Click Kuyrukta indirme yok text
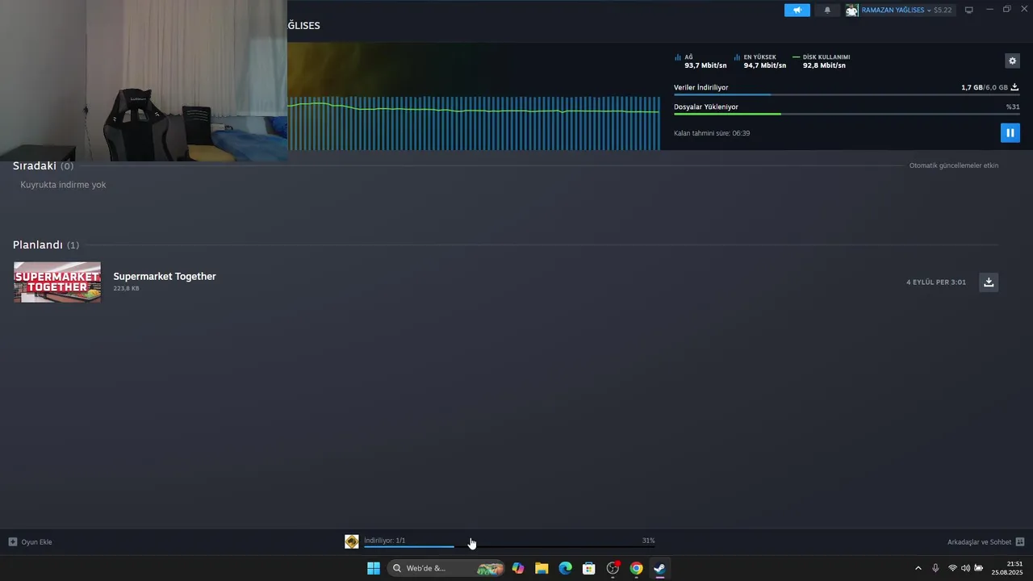 pos(63,185)
